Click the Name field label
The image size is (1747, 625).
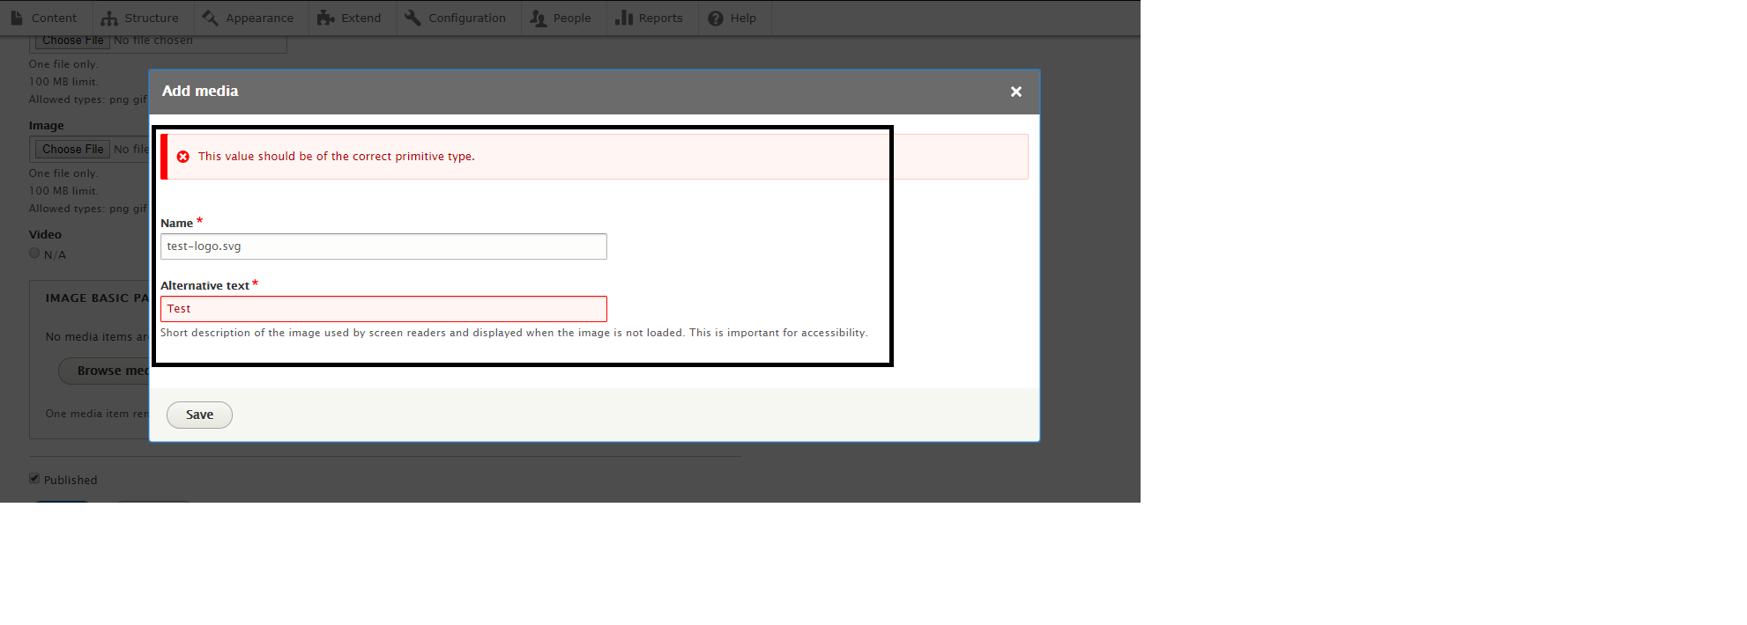click(x=176, y=224)
